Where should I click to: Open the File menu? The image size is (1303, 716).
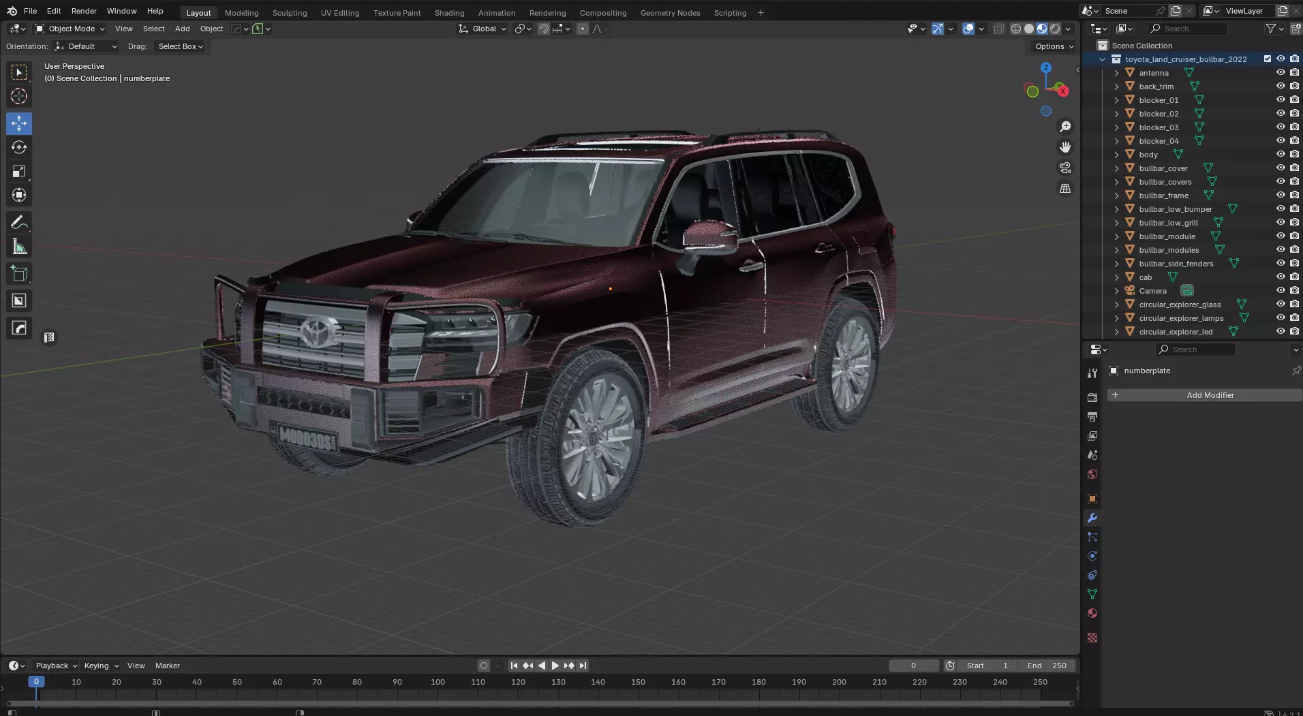tap(30, 11)
